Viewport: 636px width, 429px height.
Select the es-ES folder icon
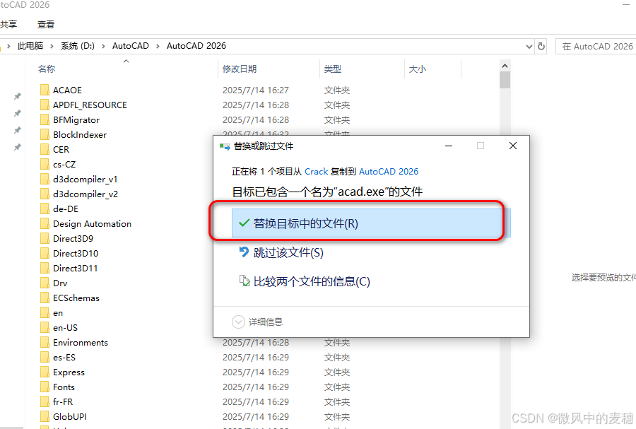(45, 357)
